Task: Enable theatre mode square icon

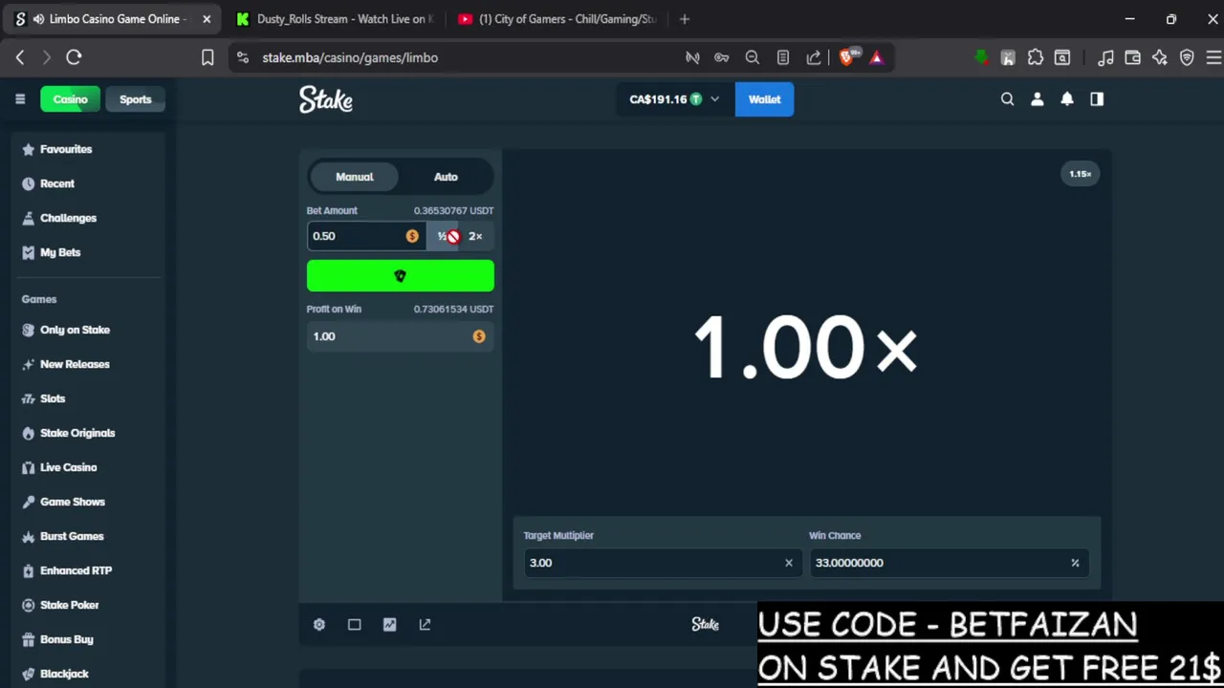Action: [x=355, y=625]
